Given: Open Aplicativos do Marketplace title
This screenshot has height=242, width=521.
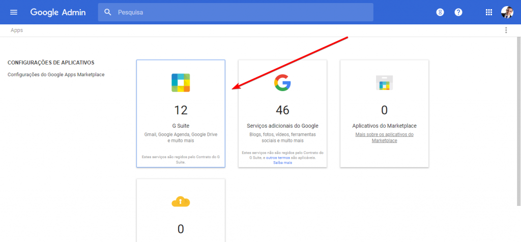Looking at the screenshot, I should click(x=385, y=126).
